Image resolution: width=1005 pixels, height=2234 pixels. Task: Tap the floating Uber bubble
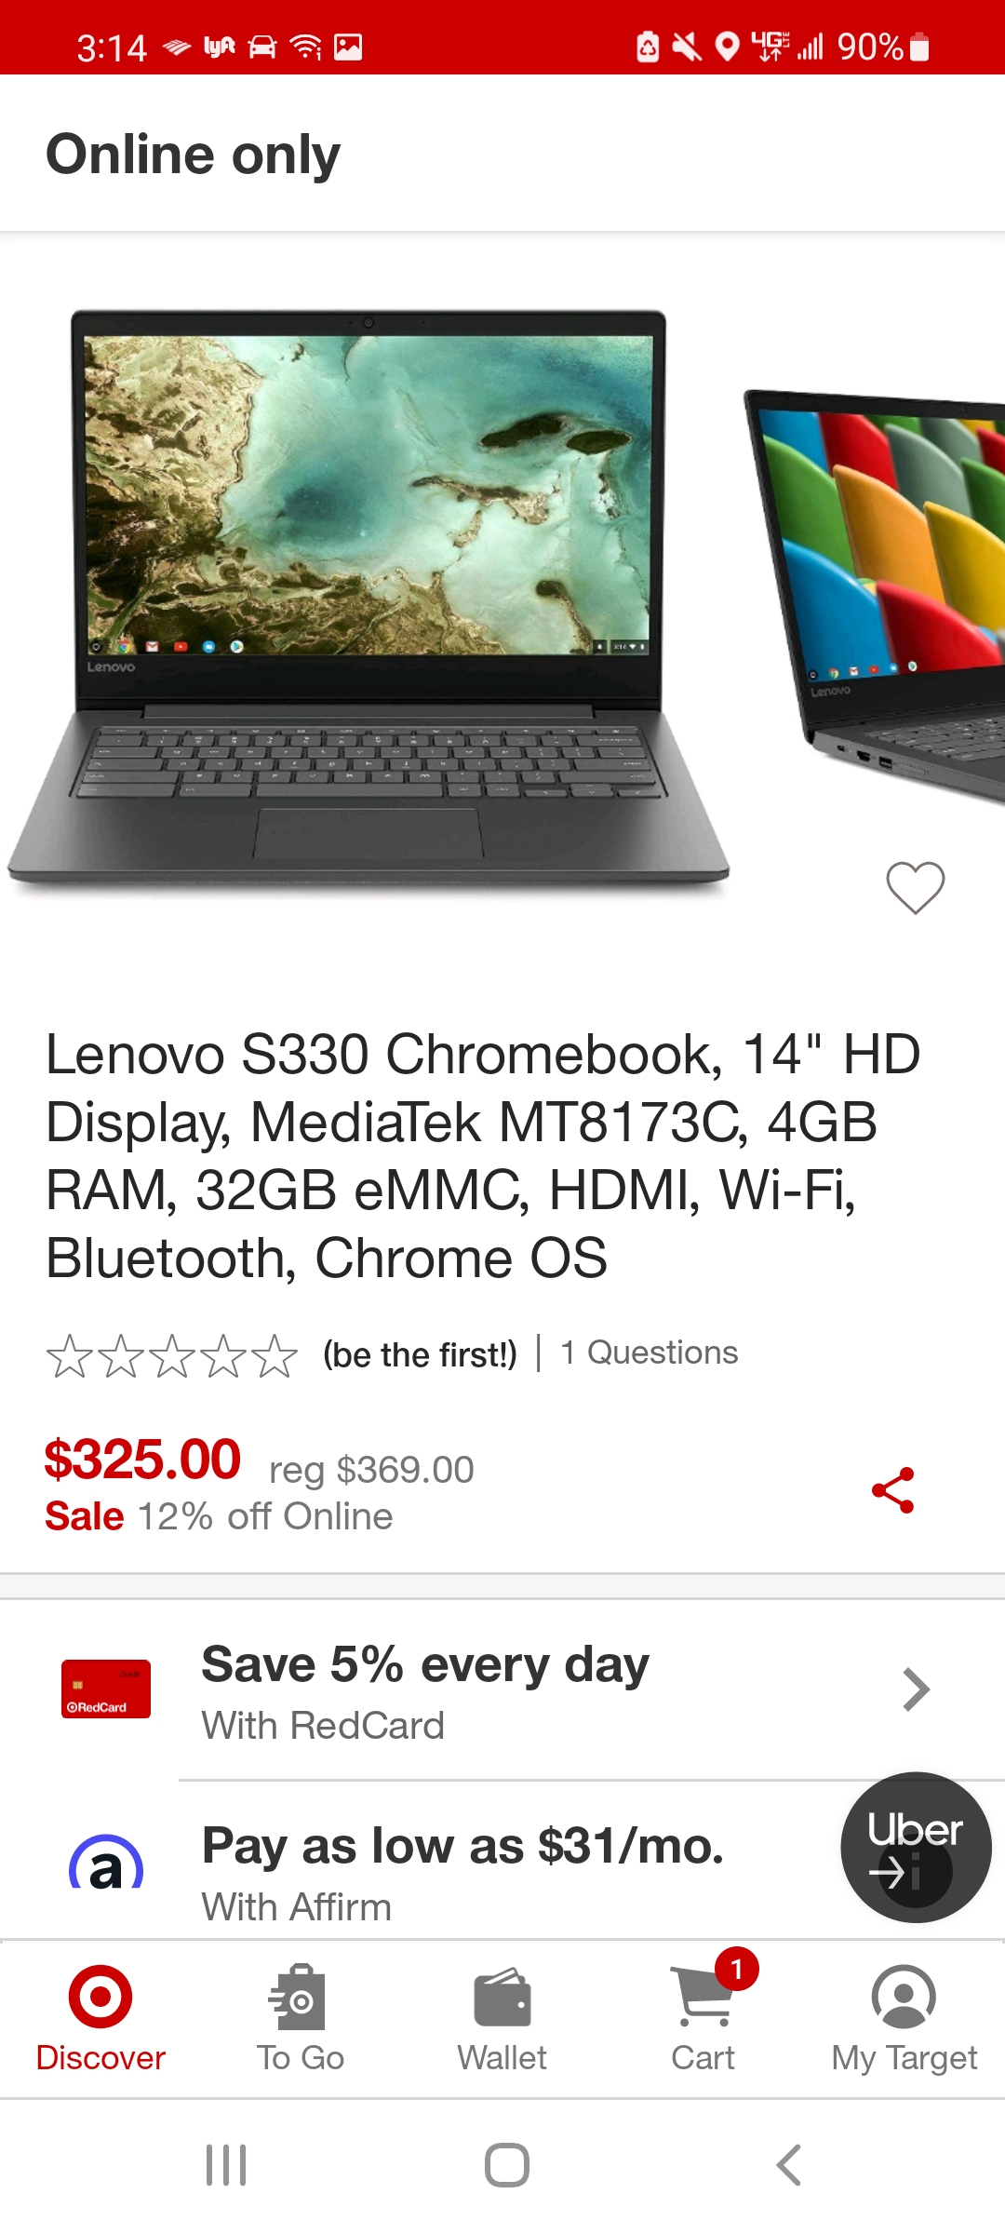916,1847
